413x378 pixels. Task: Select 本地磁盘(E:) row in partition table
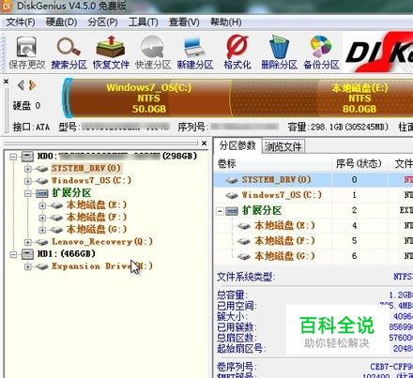pos(313,226)
